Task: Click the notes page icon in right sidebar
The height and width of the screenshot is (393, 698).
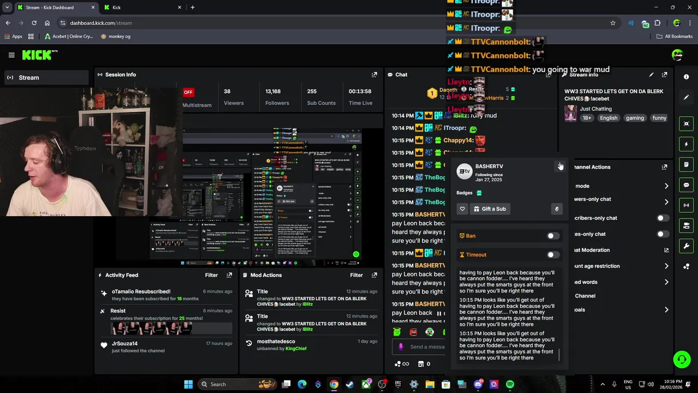Action: click(x=686, y=164)
